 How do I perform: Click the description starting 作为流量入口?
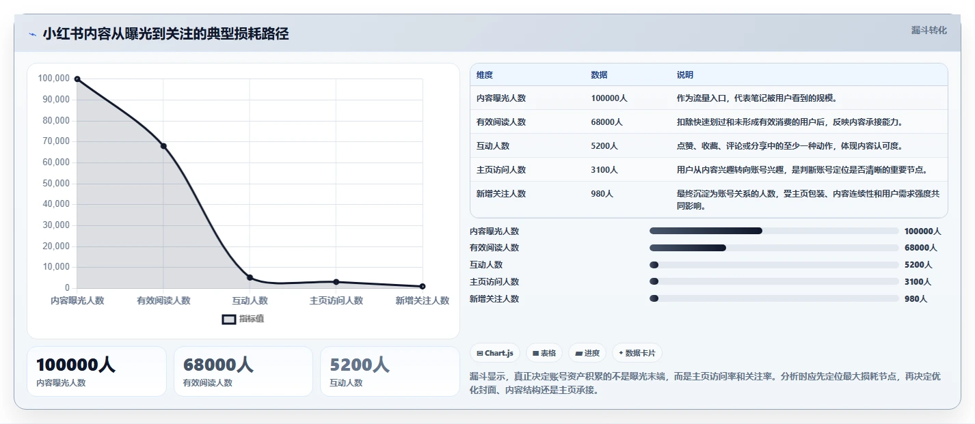tap(757, 98)
